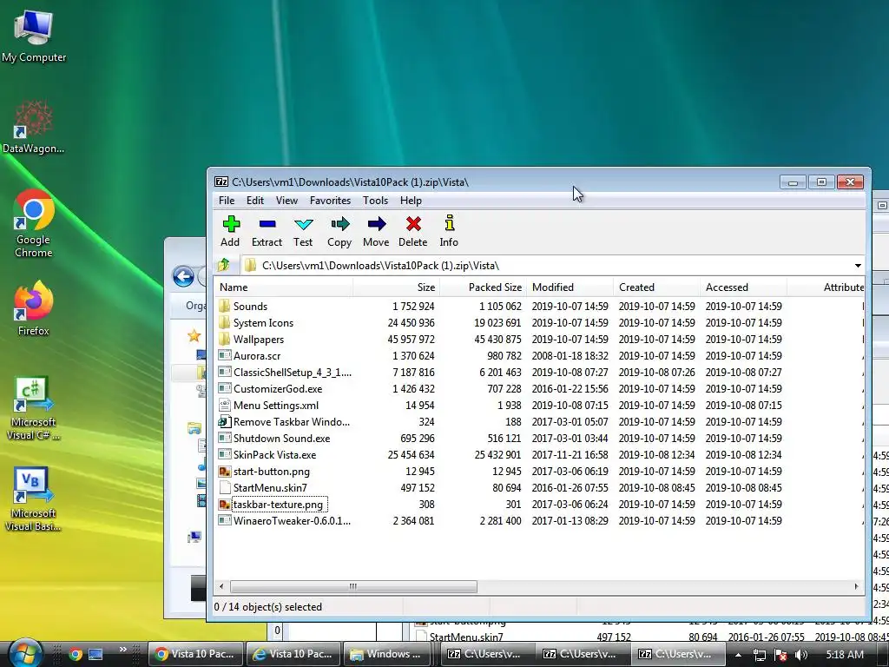This screenshot has height=667, width=889.
Task: Open the Info toolbar icon
Action: pyautogui.click(x=449, y=223)
